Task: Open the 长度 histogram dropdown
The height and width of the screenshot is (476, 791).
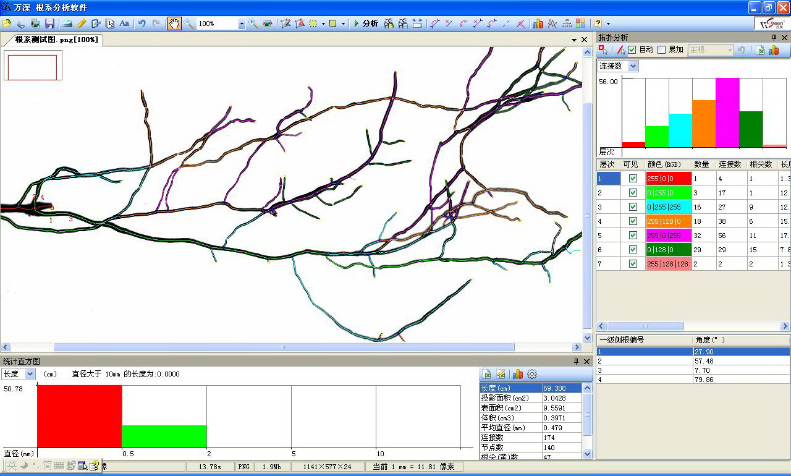Action: coord(30,374)
